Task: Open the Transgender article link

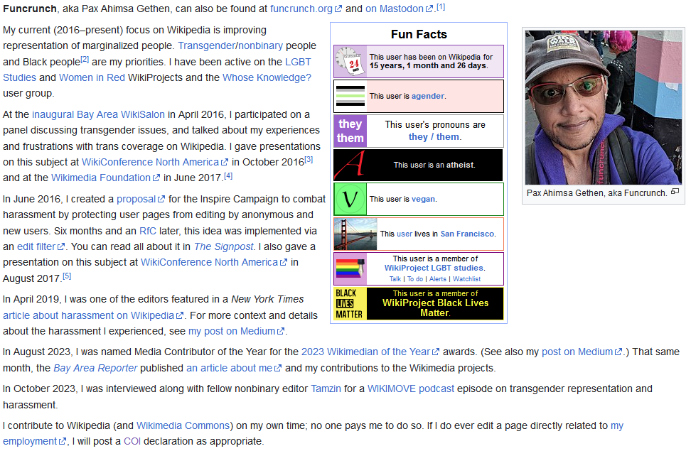Action: [206, 45]
